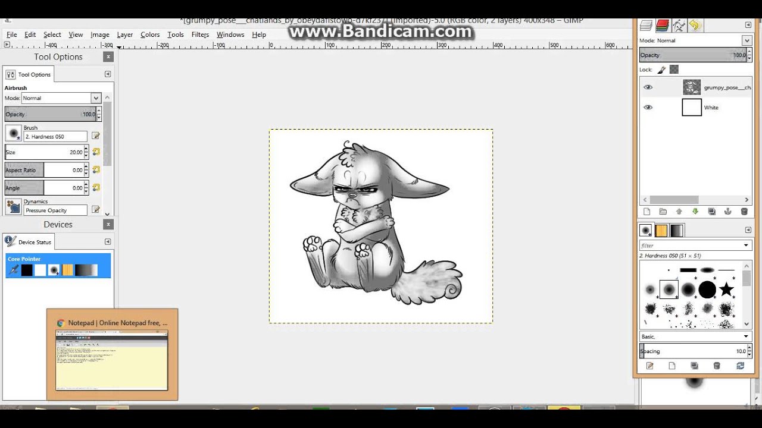Viewport: 762px width, 428px height.
Task: Hide the White layer with eye icon
Action: 648,108
